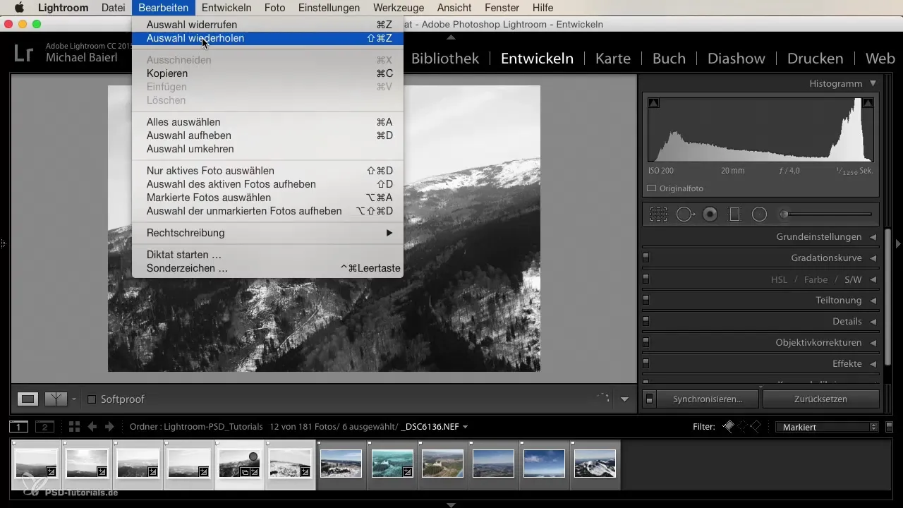Image resolution: width=903 pixels, height=508 pixels.
Task: Click the Synchronisieren button
Action: pos(708,399)
